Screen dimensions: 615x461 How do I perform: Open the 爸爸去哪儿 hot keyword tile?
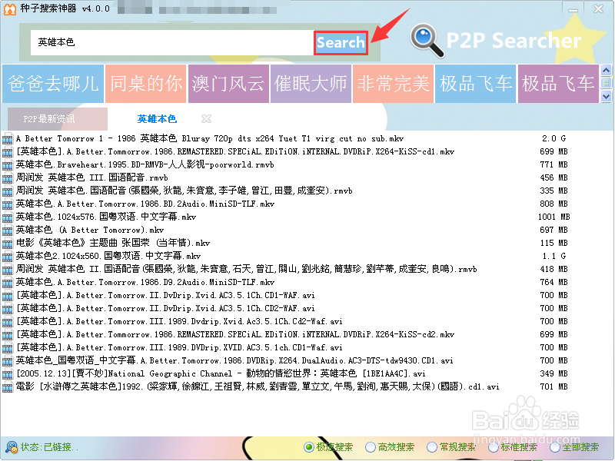pos(53,84)
